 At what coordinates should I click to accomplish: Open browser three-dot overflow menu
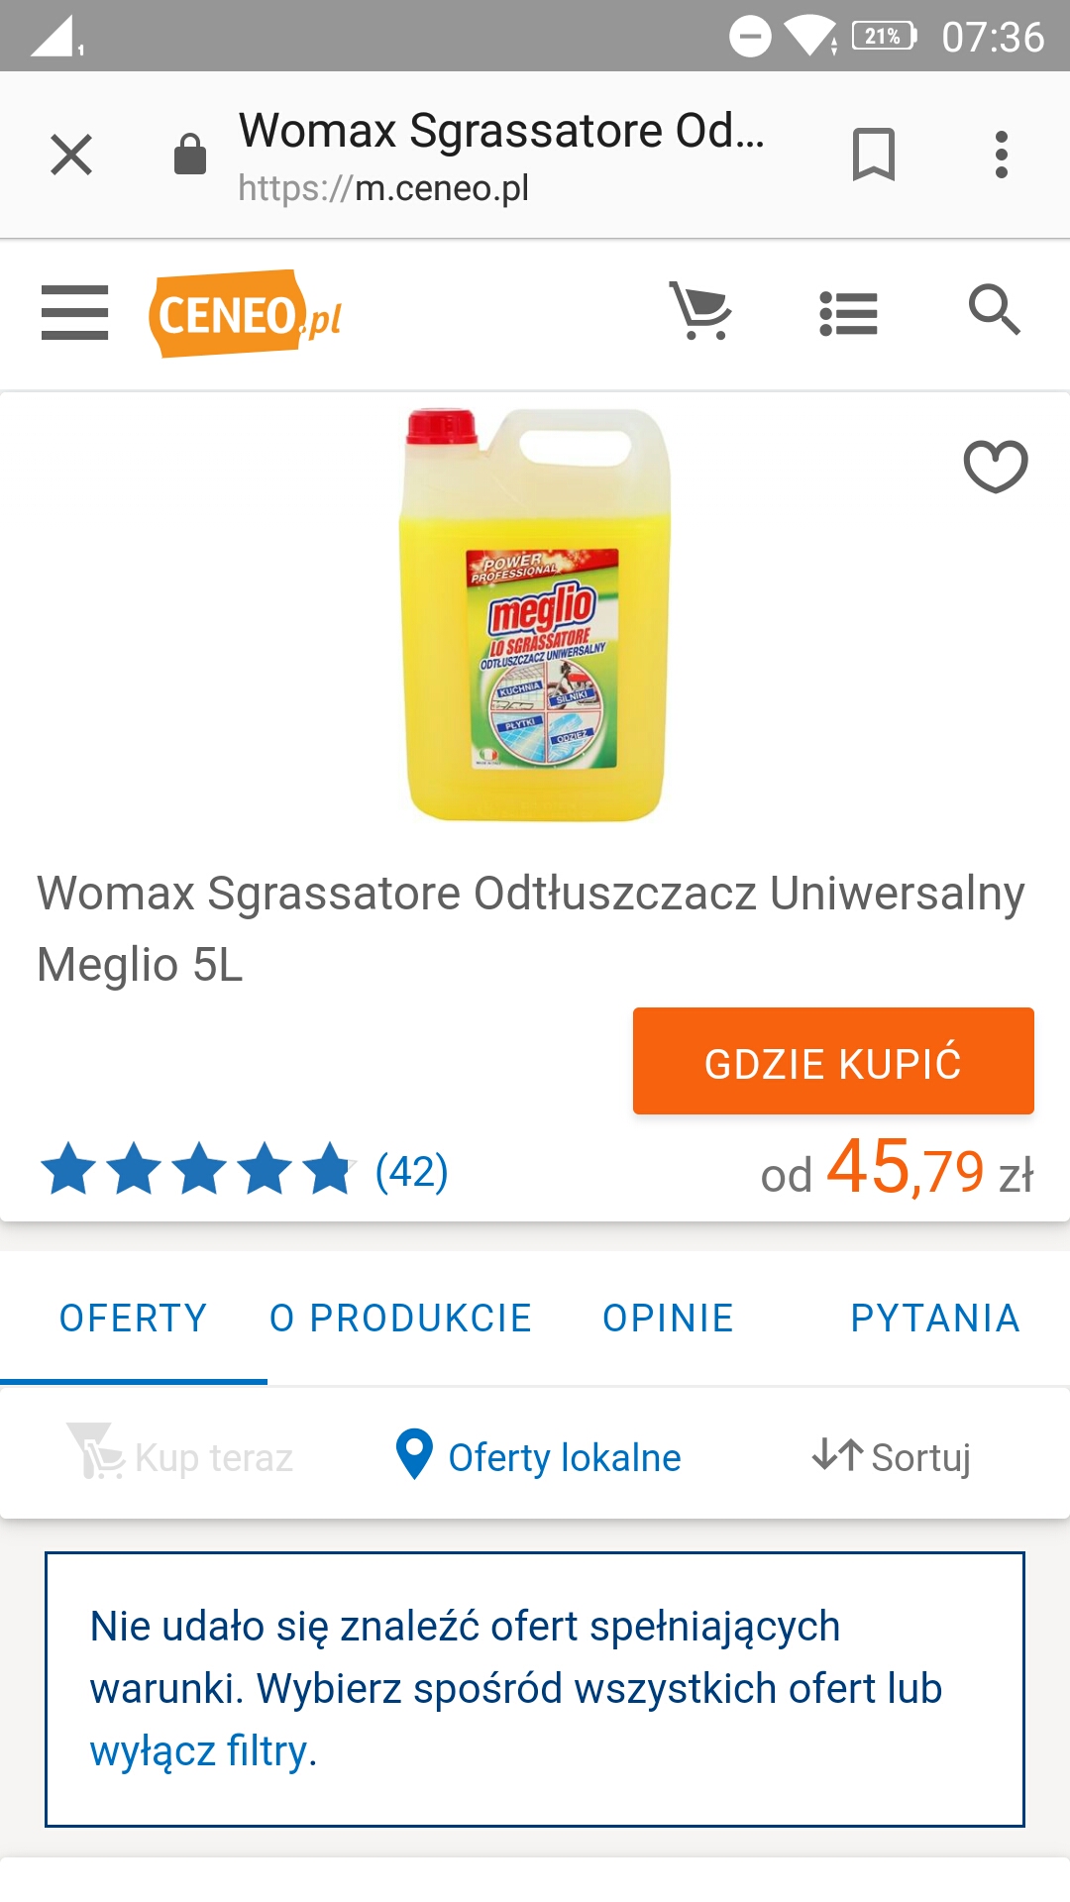click(x=1002, y=155)
